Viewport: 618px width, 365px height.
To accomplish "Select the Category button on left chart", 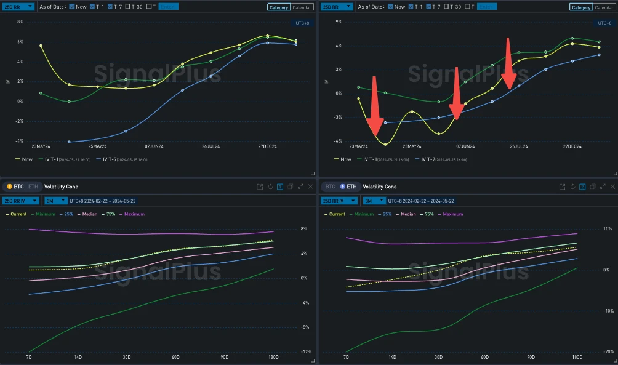I will pos(279,6).
